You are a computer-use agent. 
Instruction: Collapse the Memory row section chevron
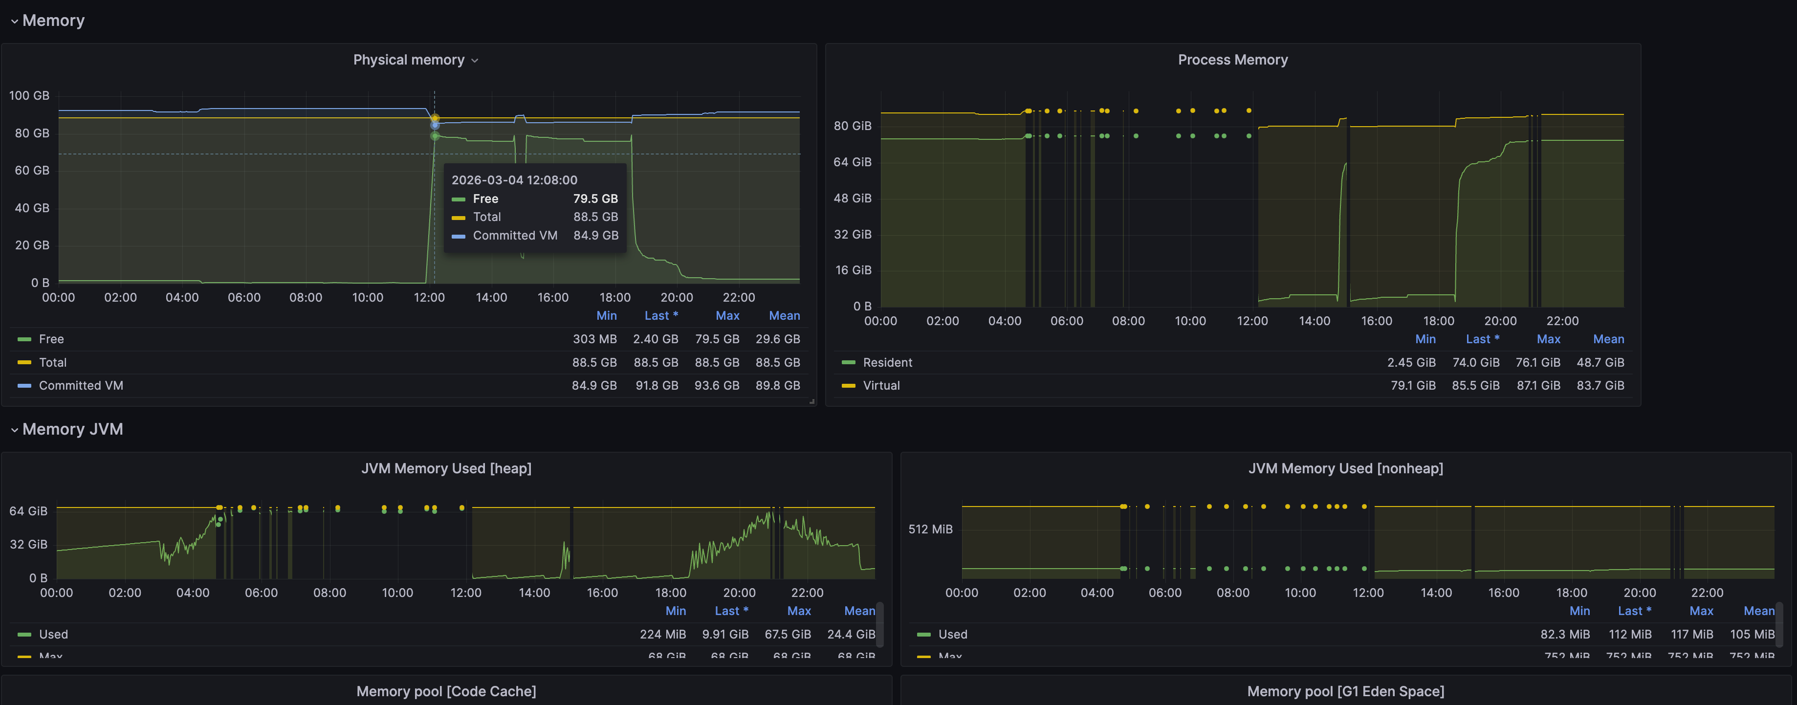[x=14, y=22]
